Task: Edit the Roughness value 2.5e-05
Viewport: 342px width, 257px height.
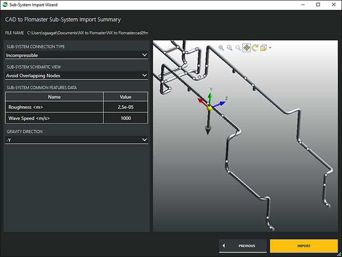Action: click(126, 107)
